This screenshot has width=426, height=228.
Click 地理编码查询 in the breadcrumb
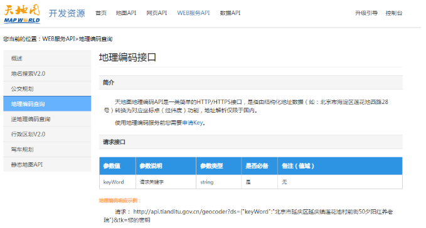pyautogui.click(x=95, y=39)
